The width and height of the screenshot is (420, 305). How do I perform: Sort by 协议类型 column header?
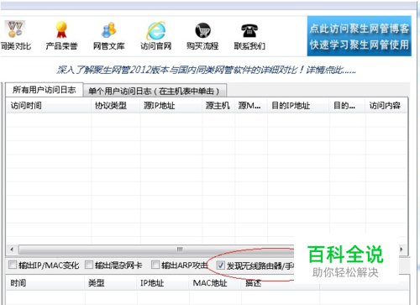coord(116,106)
